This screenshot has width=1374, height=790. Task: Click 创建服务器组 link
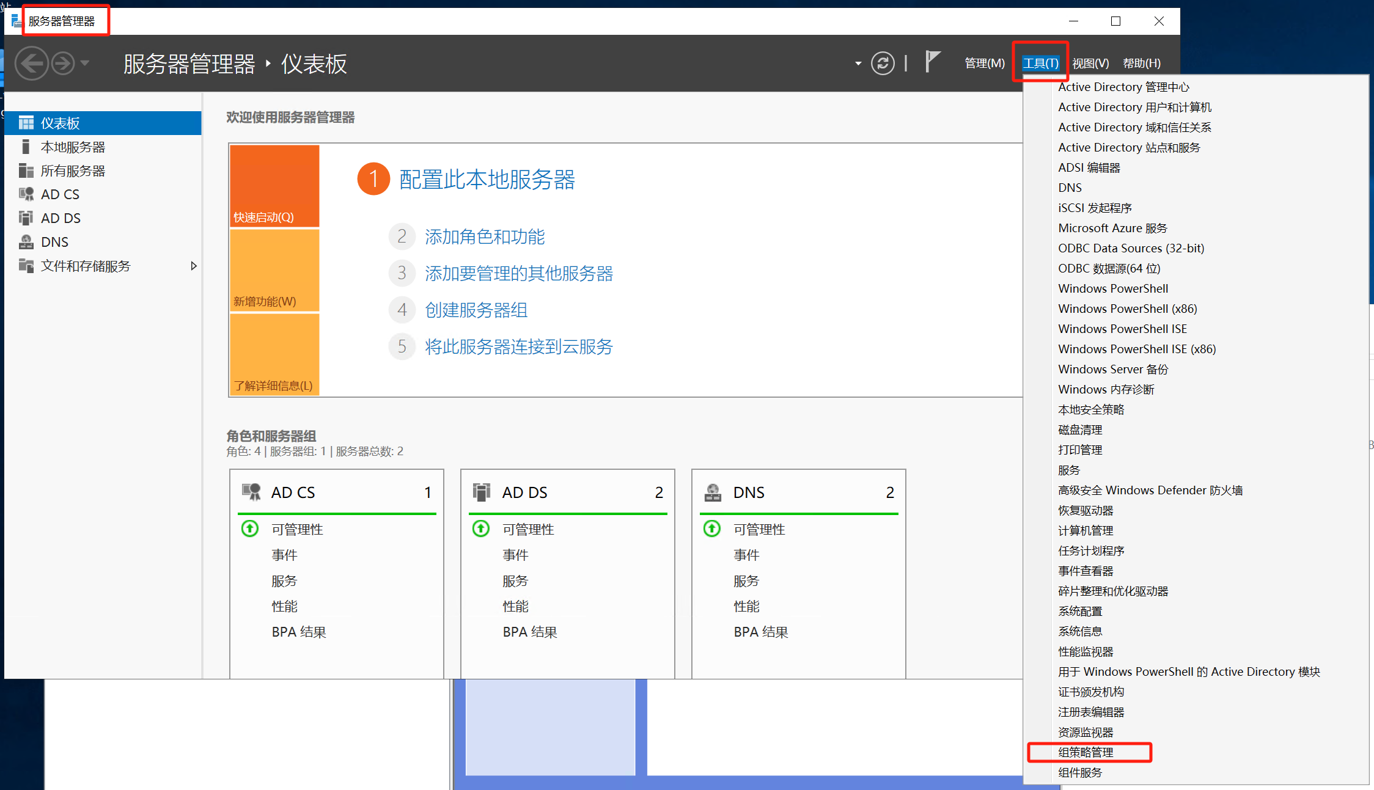tap(476, 310)
